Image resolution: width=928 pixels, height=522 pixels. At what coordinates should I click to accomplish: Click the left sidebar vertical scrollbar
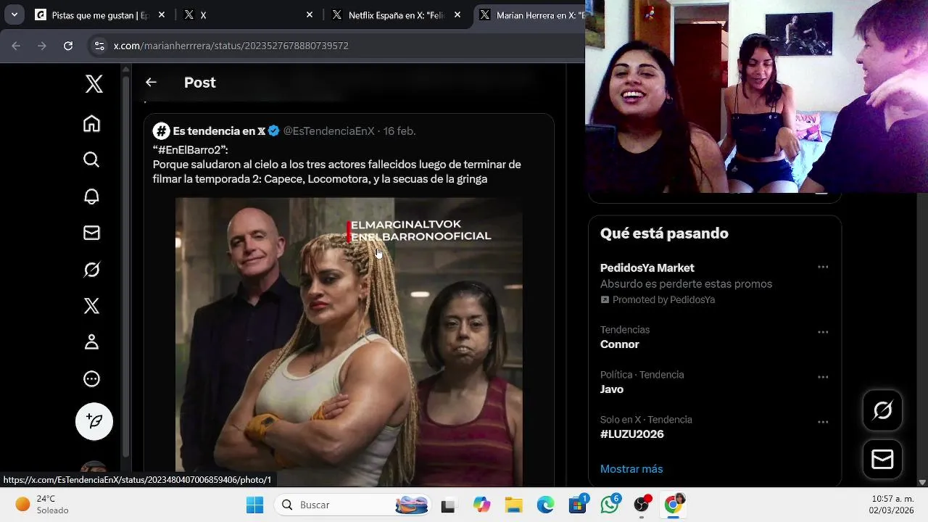point(126,265)
